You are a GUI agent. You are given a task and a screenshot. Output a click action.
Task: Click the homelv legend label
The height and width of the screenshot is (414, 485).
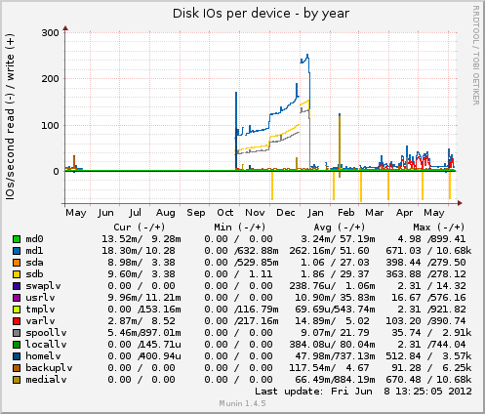pyautogui.click(x=43, y=356)
